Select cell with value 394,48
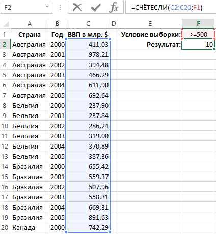The width and height of the screenshot is (216, 234). click(x=88, y=65)
